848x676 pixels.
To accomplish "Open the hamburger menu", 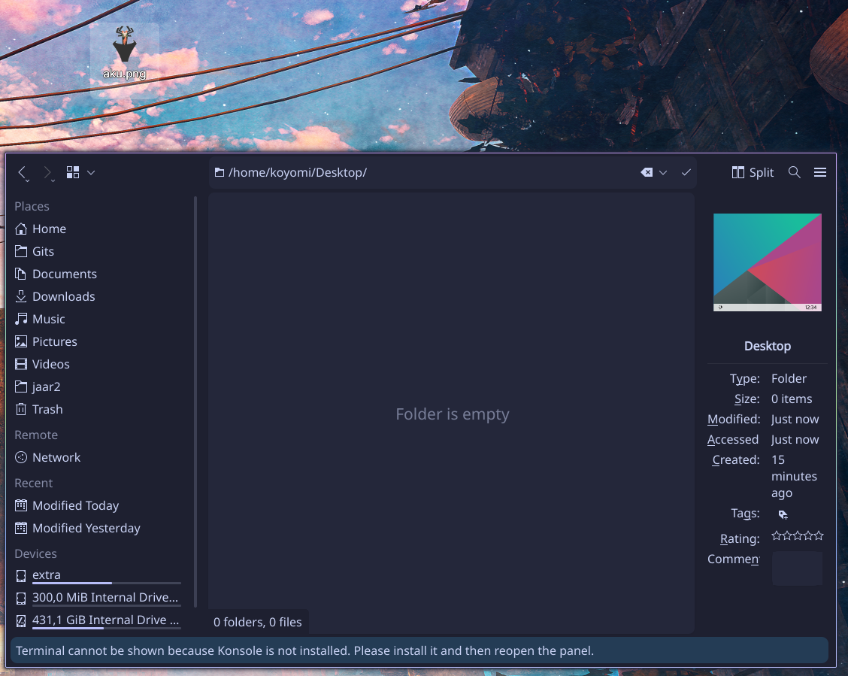I will click(820, 173).
